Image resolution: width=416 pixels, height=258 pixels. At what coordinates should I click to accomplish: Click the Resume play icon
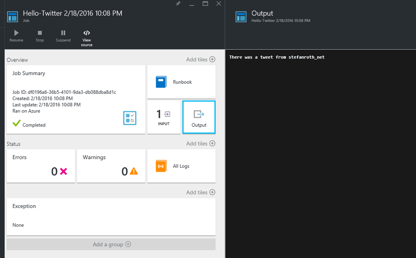(16, 33)
